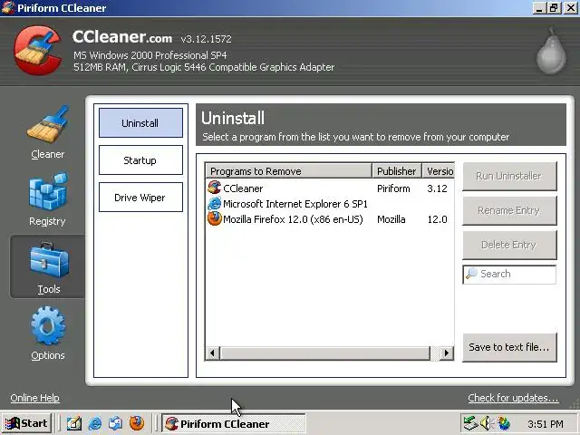Click the Delete Entry button
Viewport: 580px width, 435px height.
pos(509,245)
